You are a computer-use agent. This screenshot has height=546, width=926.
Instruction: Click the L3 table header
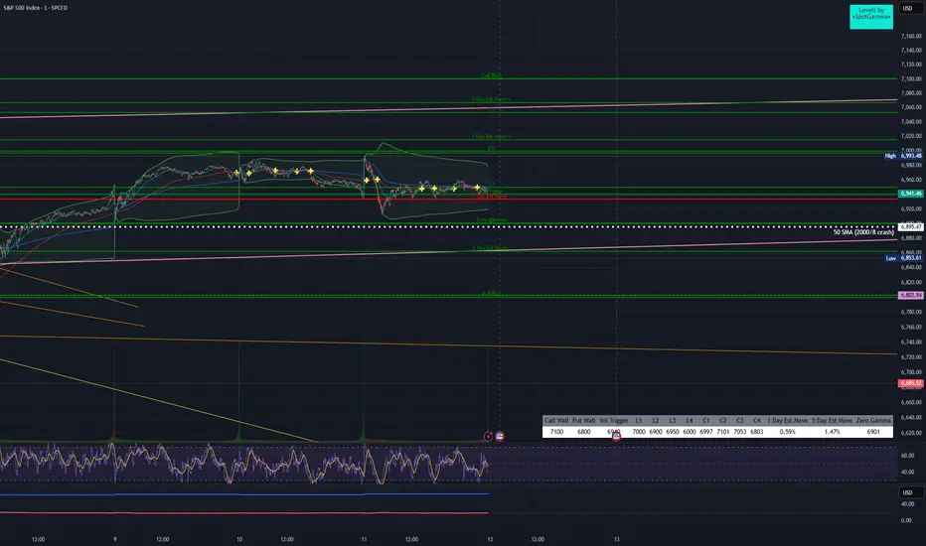point(672,420)
